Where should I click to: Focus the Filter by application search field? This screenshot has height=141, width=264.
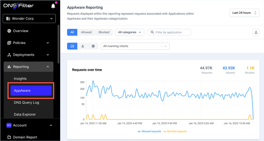[x=169, y=32]
